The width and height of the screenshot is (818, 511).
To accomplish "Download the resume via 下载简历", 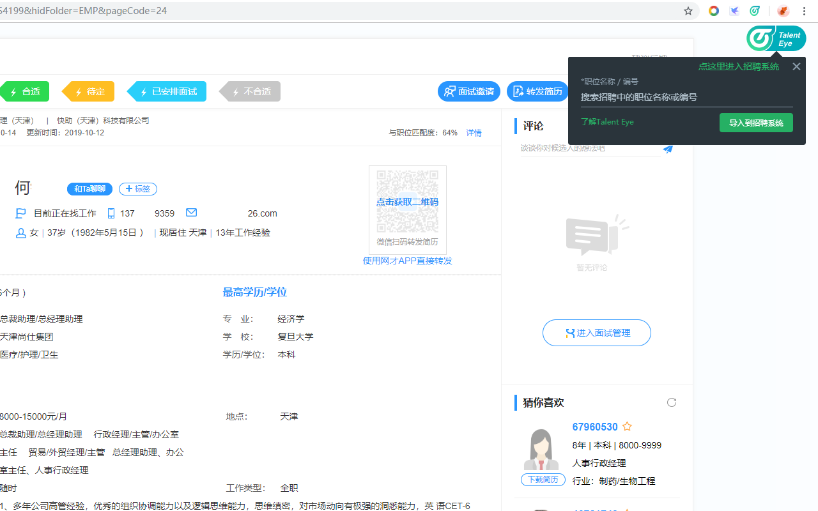I will click(x=543, y=479).
